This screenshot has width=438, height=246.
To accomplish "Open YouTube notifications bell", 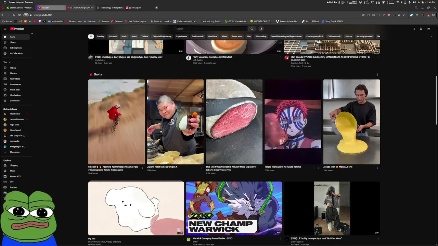I will (421, 29).
